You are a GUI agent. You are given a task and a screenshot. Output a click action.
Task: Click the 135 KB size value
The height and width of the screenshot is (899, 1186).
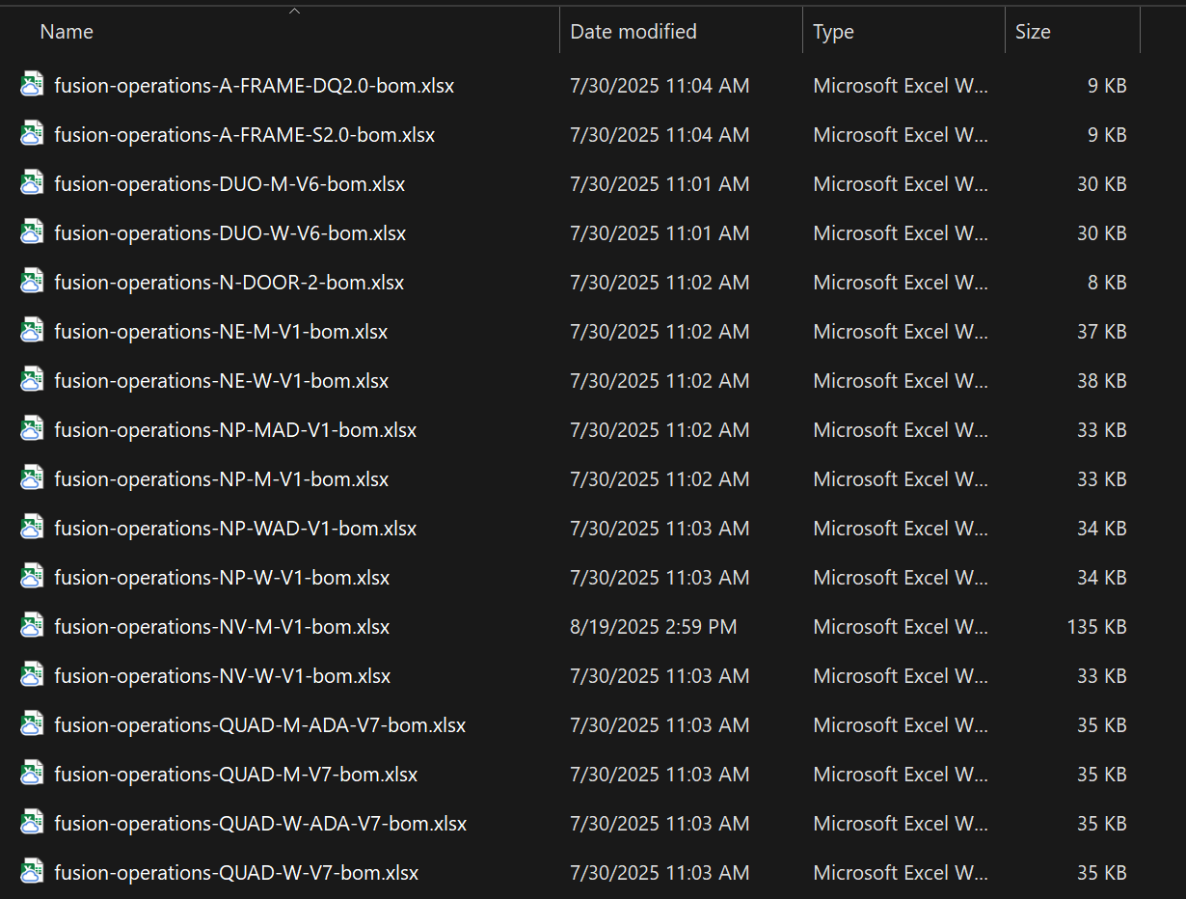pos(1096,626)
